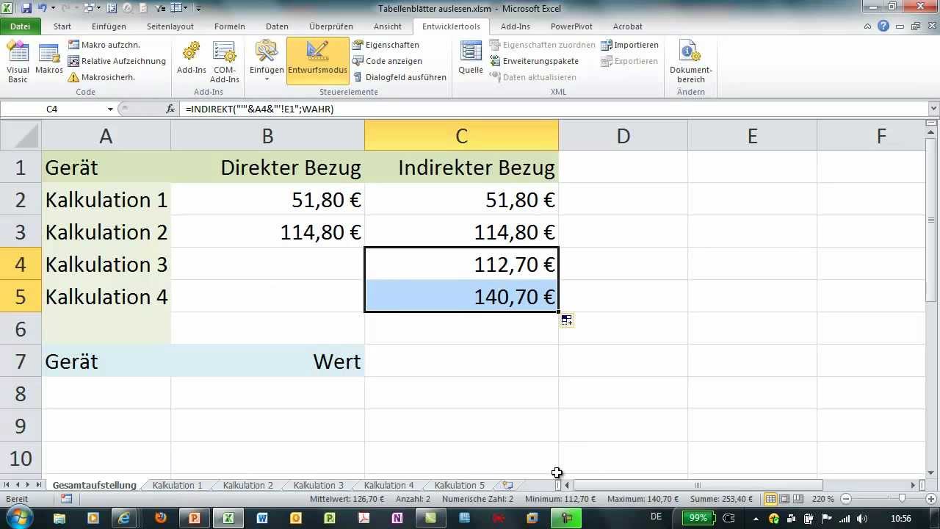This screenshot has width=940, height=529.
Task: Select row 7 header
Action: [x=21, y=361]
